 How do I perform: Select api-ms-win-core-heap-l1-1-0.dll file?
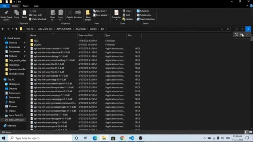(x=50, y=80)
